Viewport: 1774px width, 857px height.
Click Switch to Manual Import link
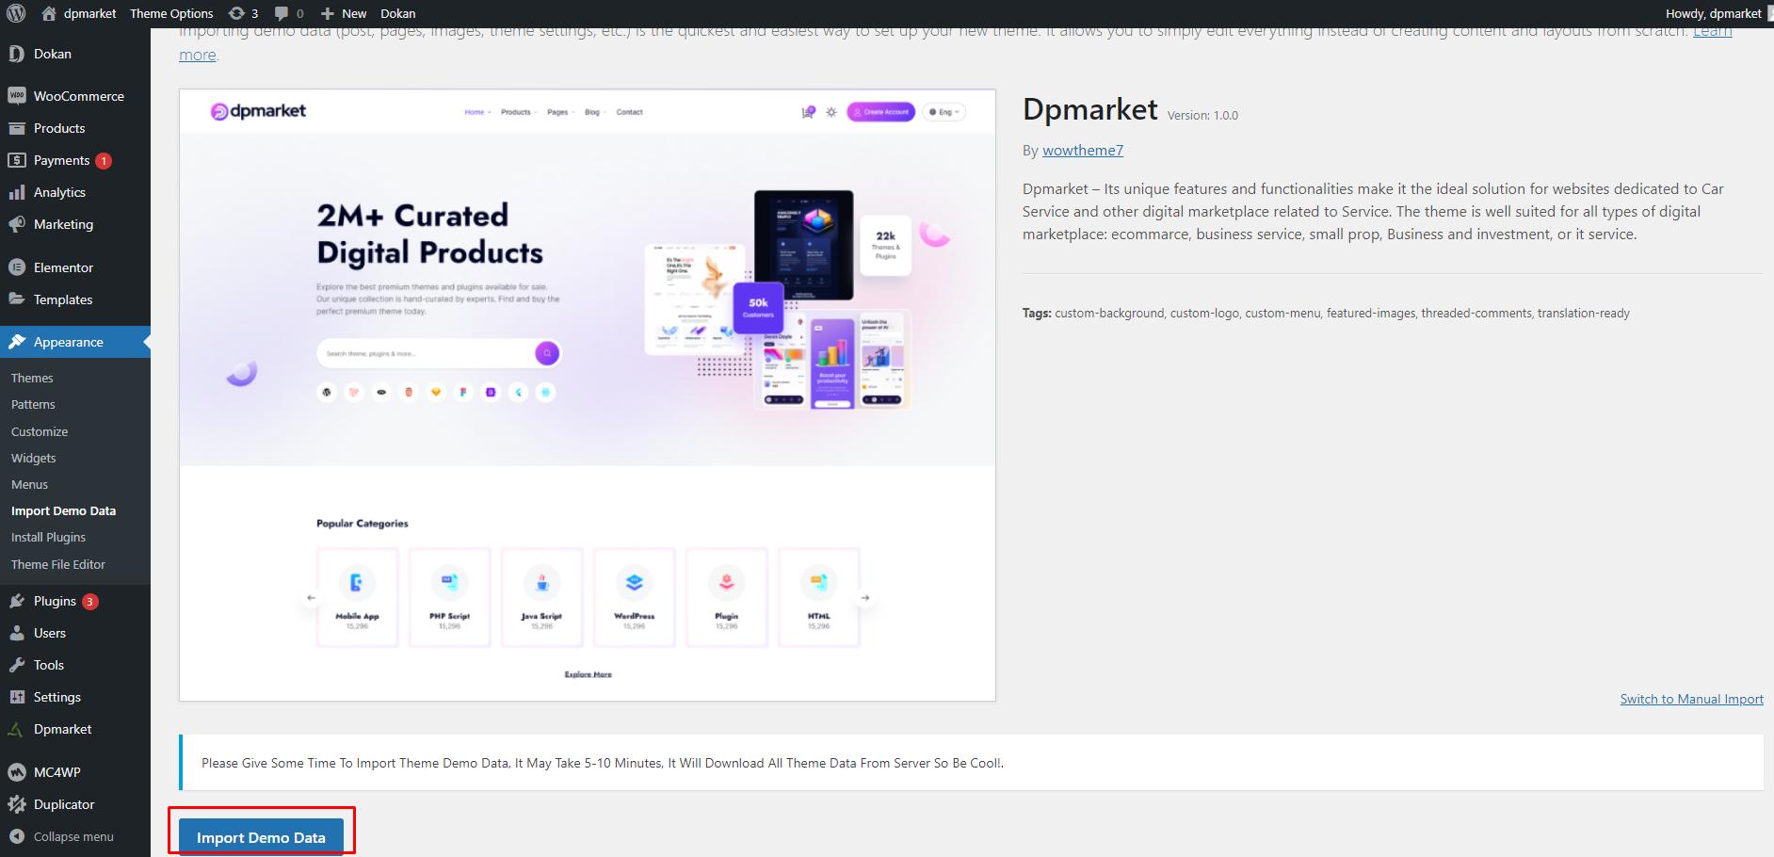[x=1691, y=699]
